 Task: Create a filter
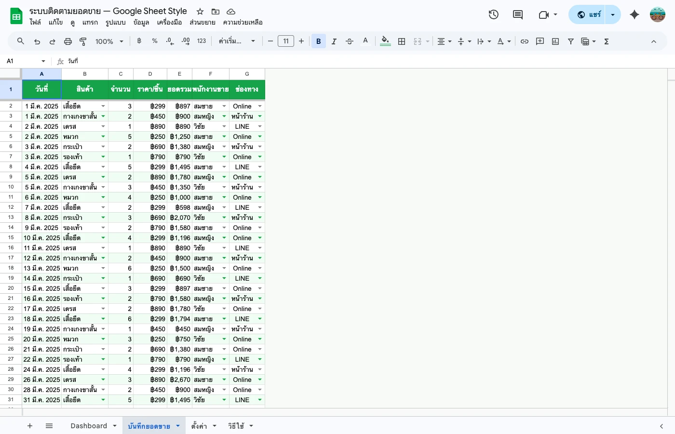pyautogui.click(x=571, y=41)
